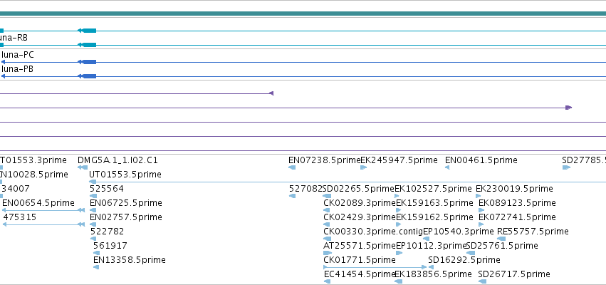Select the EN00654.5prime feature line

43,210
